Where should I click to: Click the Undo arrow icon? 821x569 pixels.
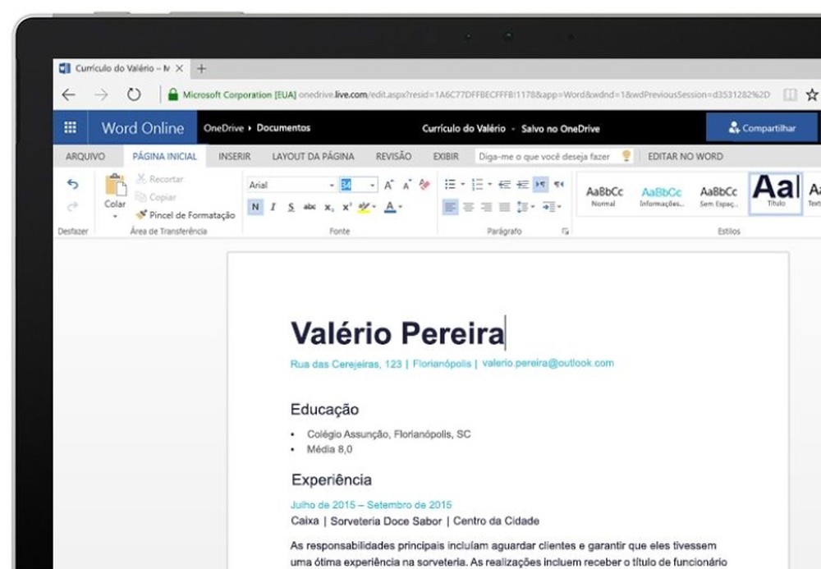click(x=73, y=184)
